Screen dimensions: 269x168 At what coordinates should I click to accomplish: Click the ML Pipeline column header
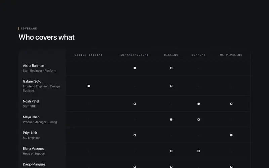coord(231,55)
